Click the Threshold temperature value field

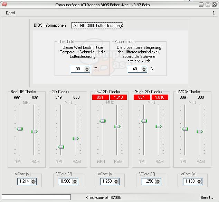pyautogui.click(x=78, y=69)
